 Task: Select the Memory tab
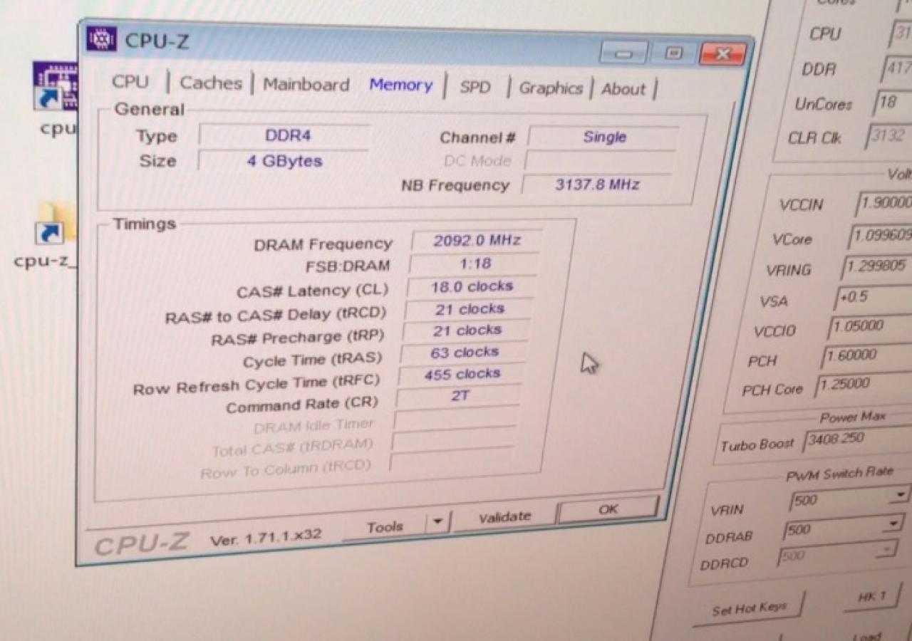tap(400, 85)
